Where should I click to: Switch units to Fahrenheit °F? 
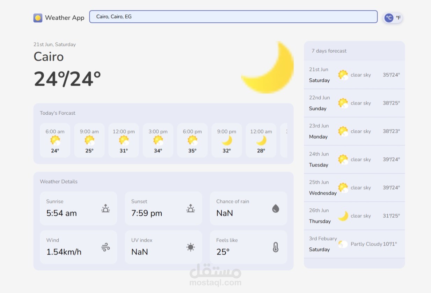pos(398,18)
